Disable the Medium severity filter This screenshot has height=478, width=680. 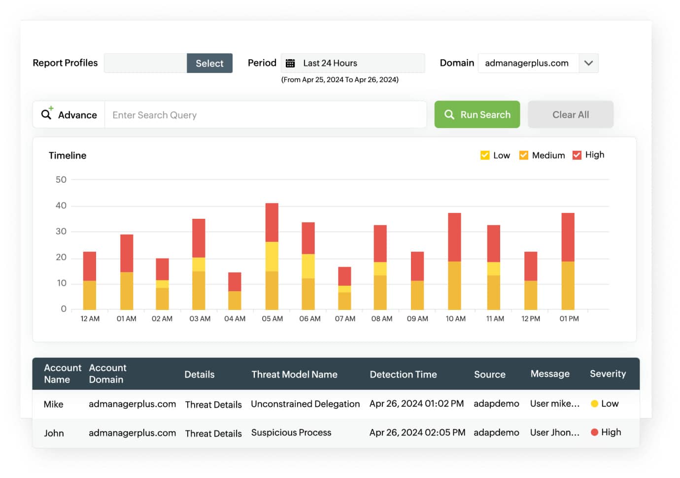(x=523, y=155)
